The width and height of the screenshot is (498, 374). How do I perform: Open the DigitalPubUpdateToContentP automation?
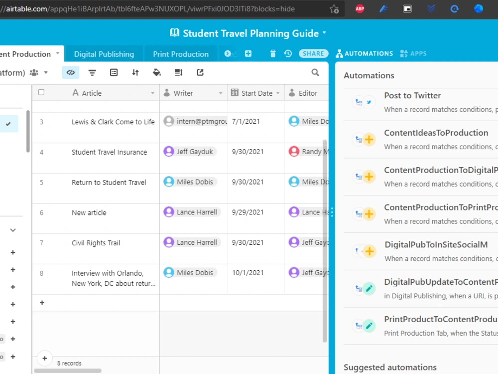421,288
